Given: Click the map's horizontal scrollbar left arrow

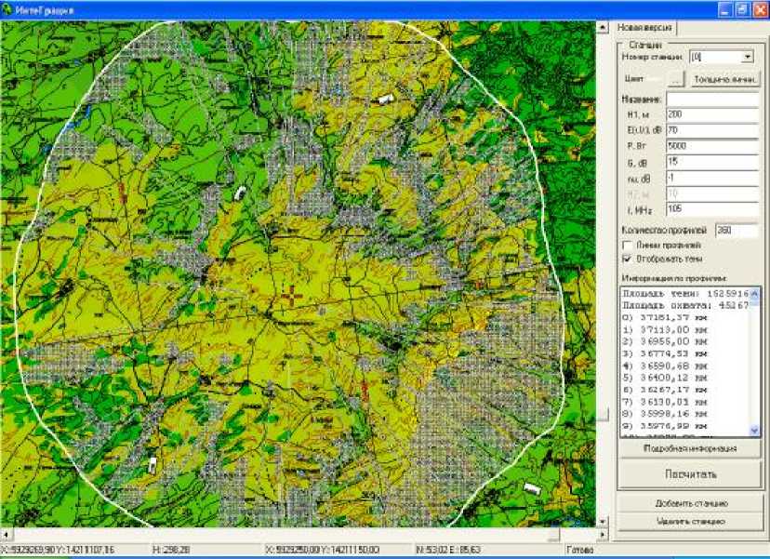Looking at the screenshot, I should (6, 535).
